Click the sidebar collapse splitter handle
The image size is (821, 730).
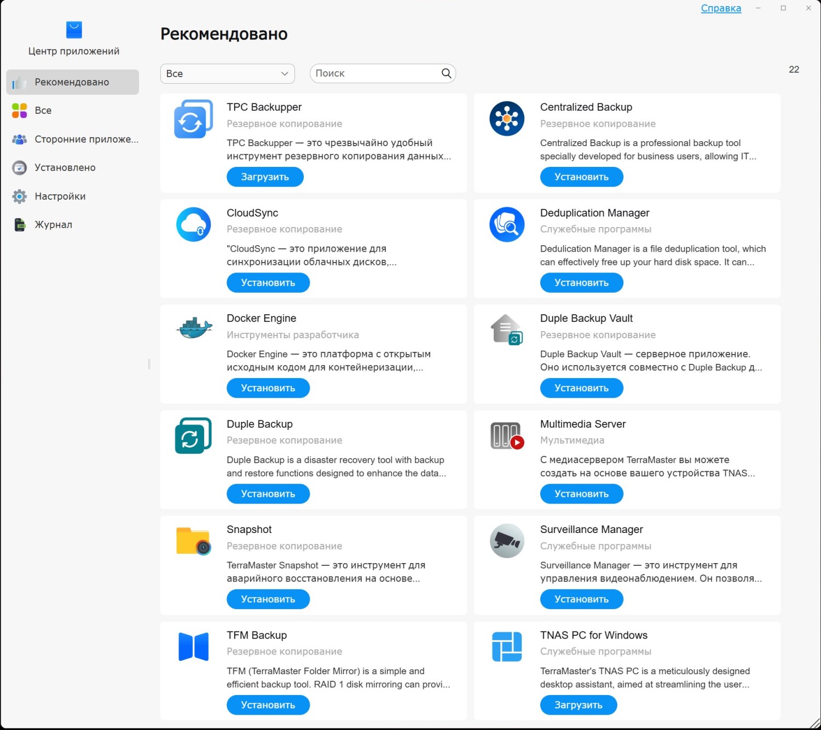149,364
